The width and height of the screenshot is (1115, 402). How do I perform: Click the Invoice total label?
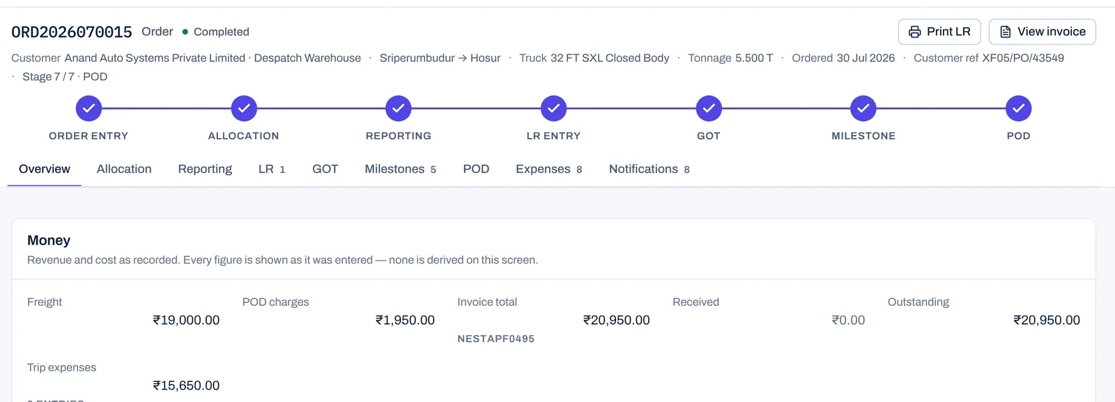coord(487,302)
